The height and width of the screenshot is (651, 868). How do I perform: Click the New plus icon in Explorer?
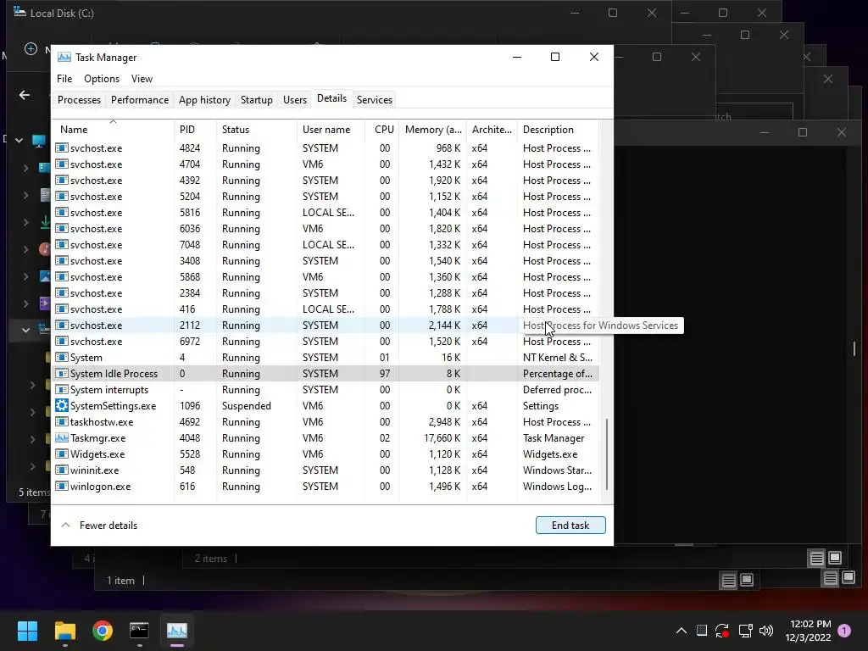click(31, 49)
